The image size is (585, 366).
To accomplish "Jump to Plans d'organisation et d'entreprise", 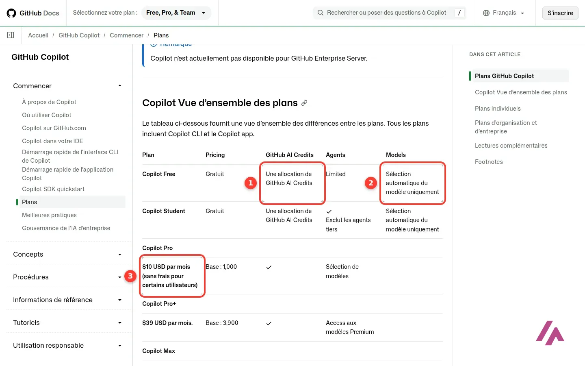I will click(506, 127).
